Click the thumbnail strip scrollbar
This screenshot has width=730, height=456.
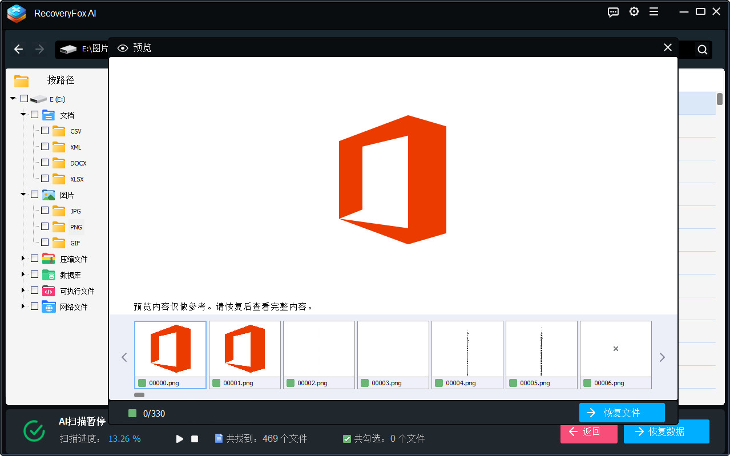coord(139,394)
